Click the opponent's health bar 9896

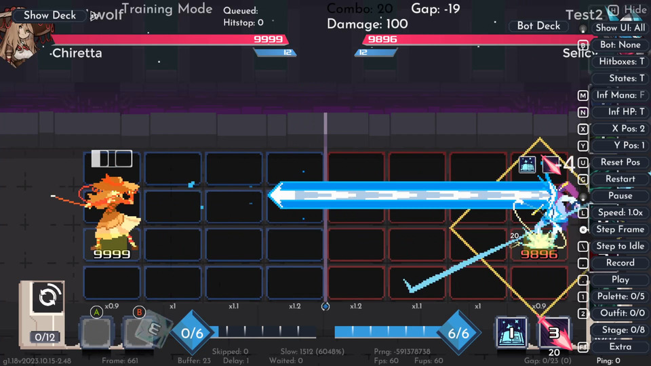pyautogui.click(x=477, y=39)
